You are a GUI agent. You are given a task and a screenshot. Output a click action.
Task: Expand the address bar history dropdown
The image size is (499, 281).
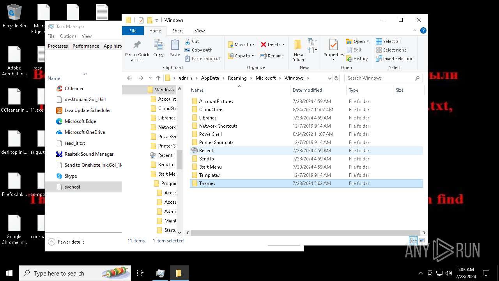(x=329, y=78)
